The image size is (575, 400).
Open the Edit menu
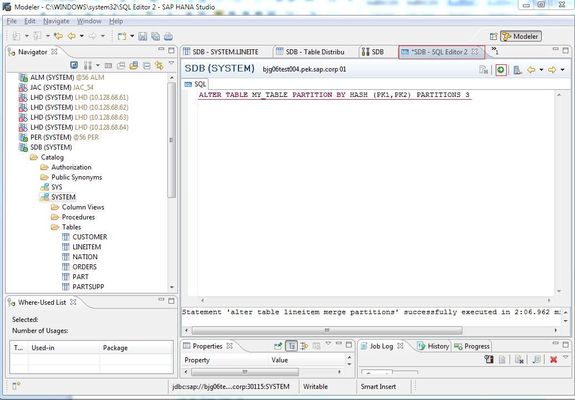click(x=30, y=21)
